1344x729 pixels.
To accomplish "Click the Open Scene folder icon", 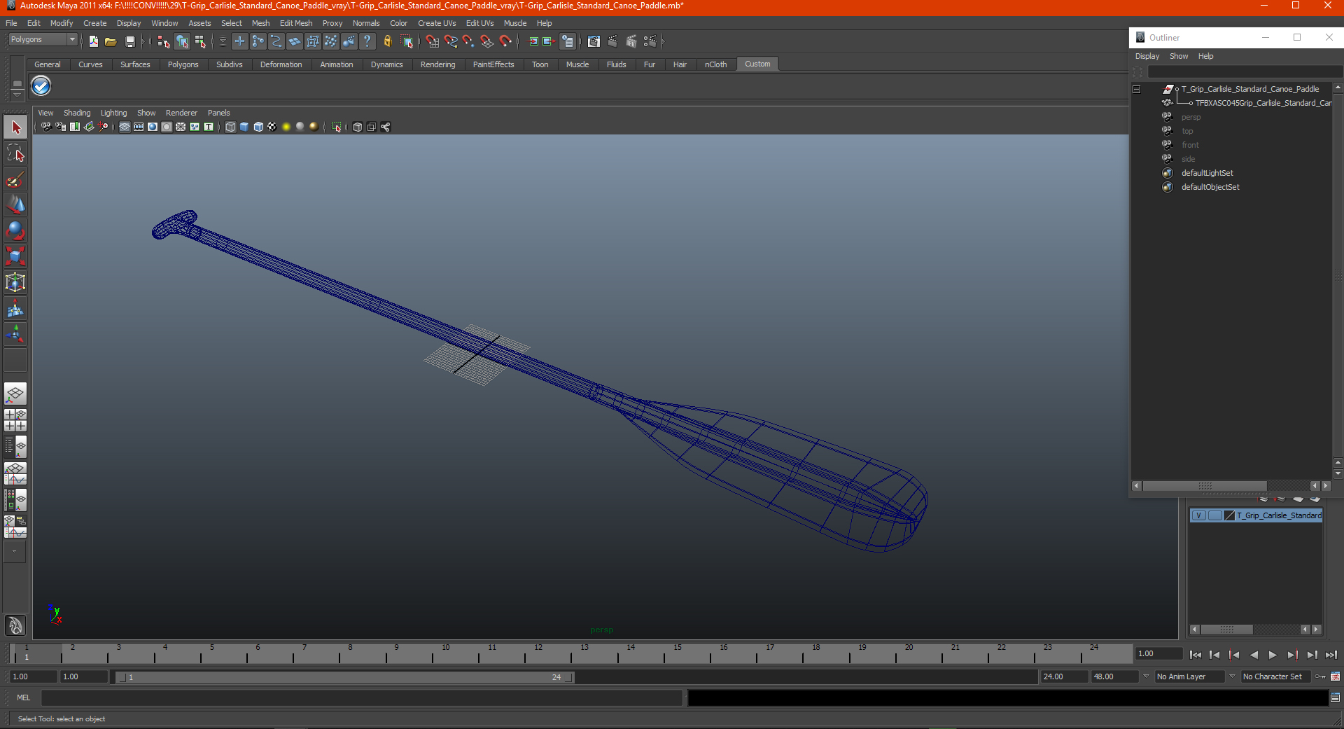I will [111, 42].
